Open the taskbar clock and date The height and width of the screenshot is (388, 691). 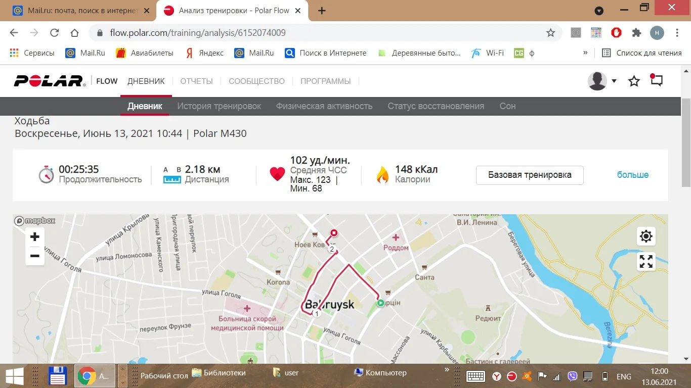point(660,376)
